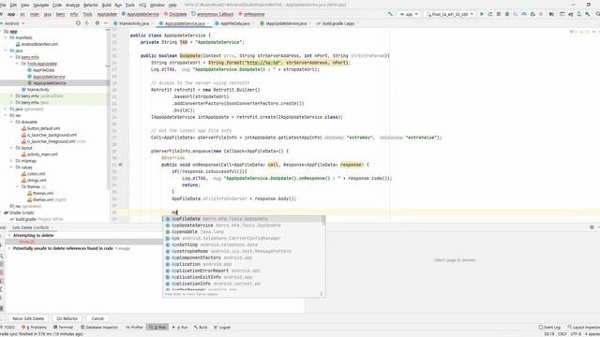Open the Layout Inspector tool window
This screenshot has height=337, width=600.
583,327
